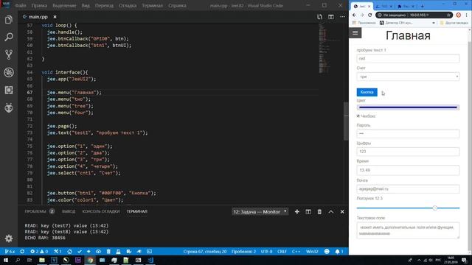This screenshot has height=265, width=472.
Task: Click the Почта email field
Action: point(408,189)
